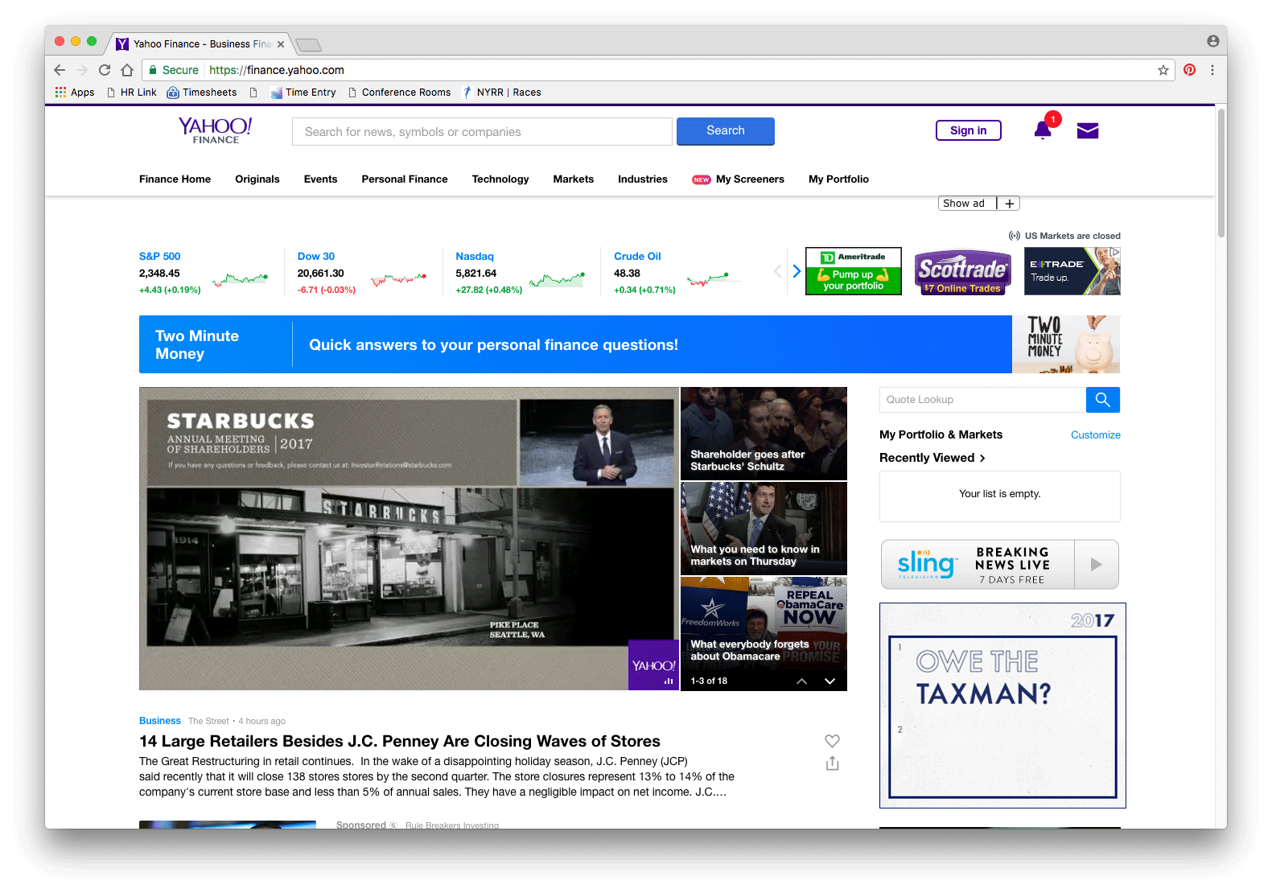Open My Portfolio menu item

[x=838, y=179]
